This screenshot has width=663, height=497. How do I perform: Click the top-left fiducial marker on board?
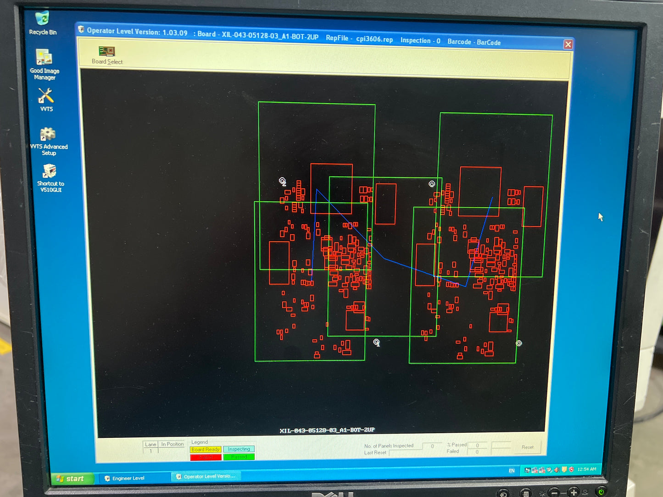(x=282, y=181)
